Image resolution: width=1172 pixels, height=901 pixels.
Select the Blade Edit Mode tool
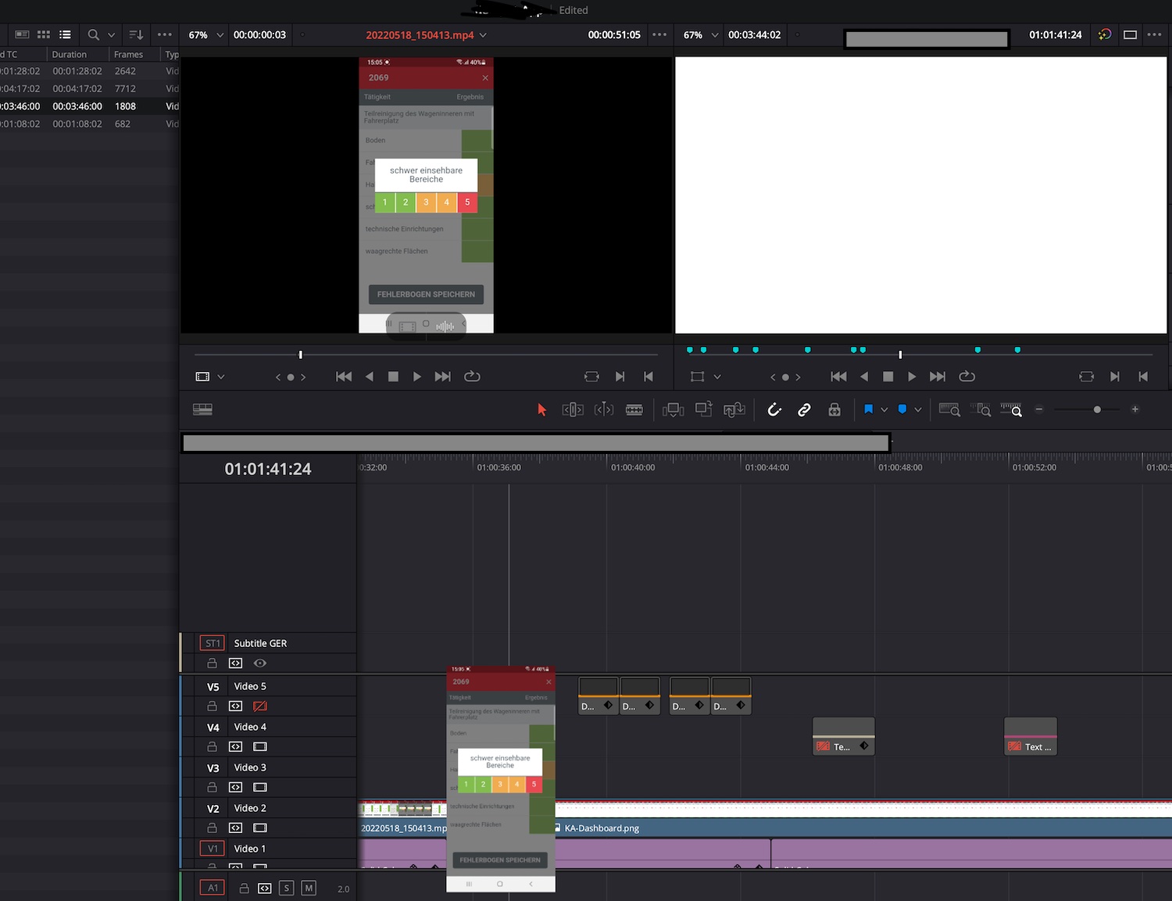point(634,409)
